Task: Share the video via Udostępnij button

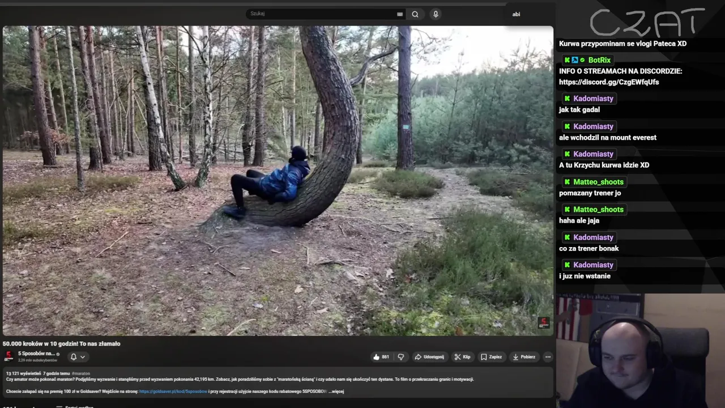Action: coord(429,357)
